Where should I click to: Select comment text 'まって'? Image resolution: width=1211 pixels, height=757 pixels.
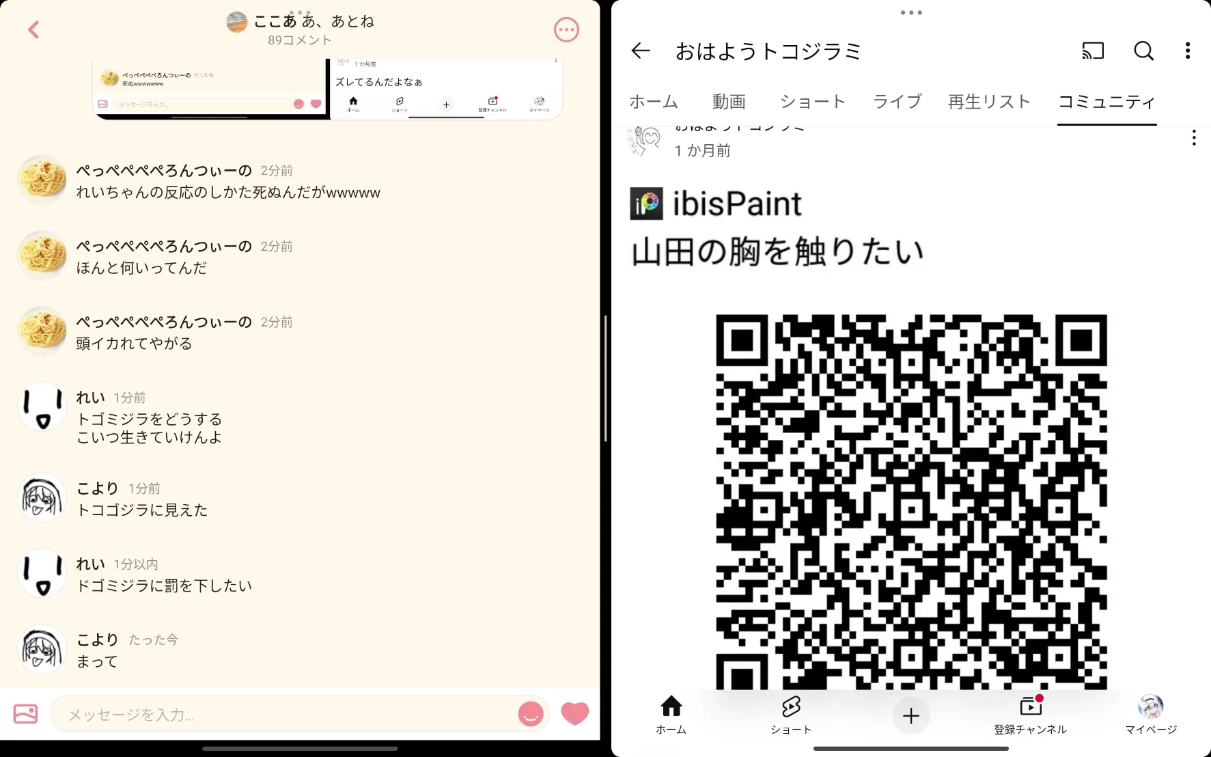(x=97, y=661)
